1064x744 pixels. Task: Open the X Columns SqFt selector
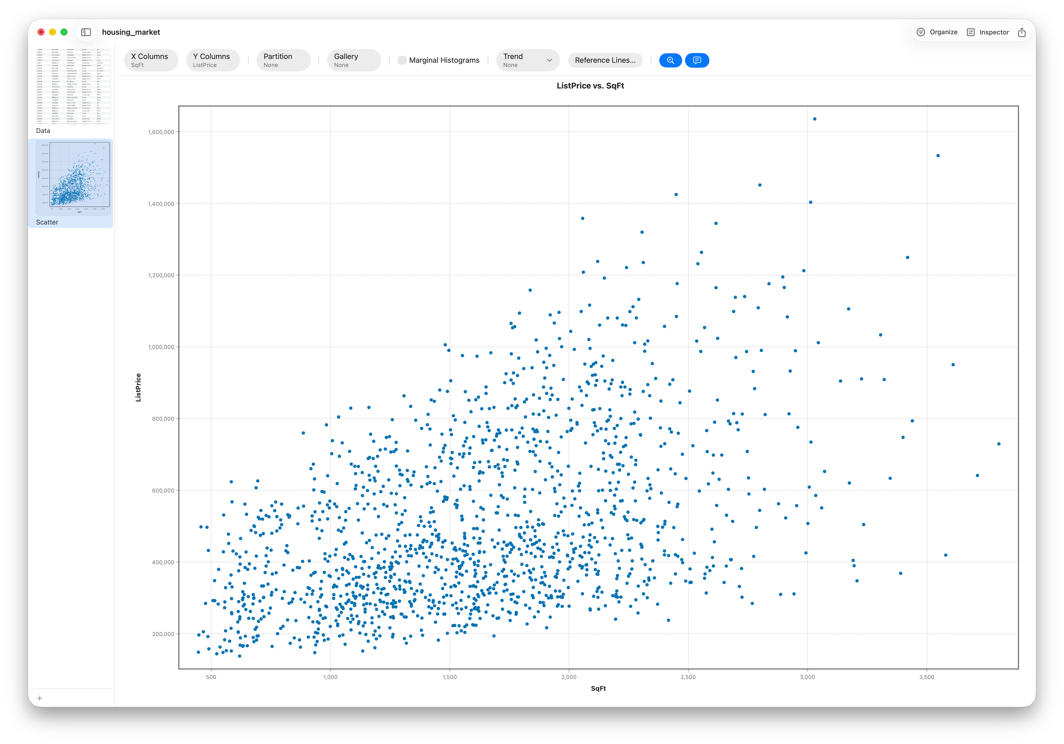[151, 60]
